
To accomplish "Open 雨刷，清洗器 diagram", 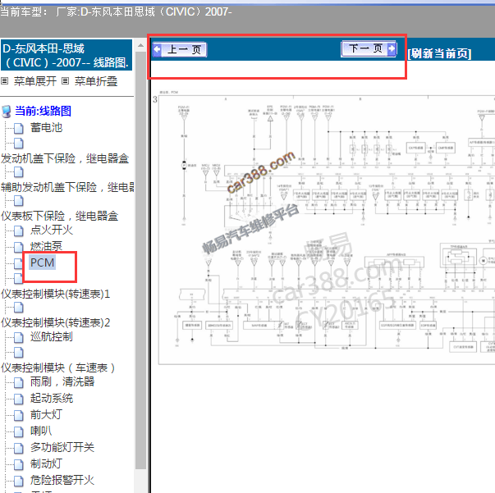I will [62, 381].
